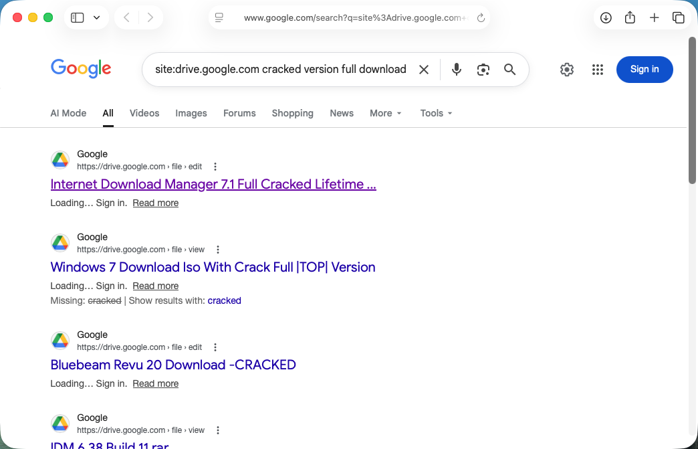Expand the sidebar tab group chevron
The height and width of the screenshot is (449, 698).
point(96,18)
